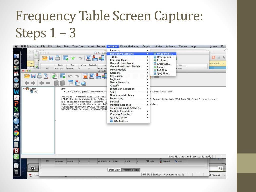The image size is (256, 192).
Task: Click Nominal measure cell for mustwork
Action: tap(166, 161)
